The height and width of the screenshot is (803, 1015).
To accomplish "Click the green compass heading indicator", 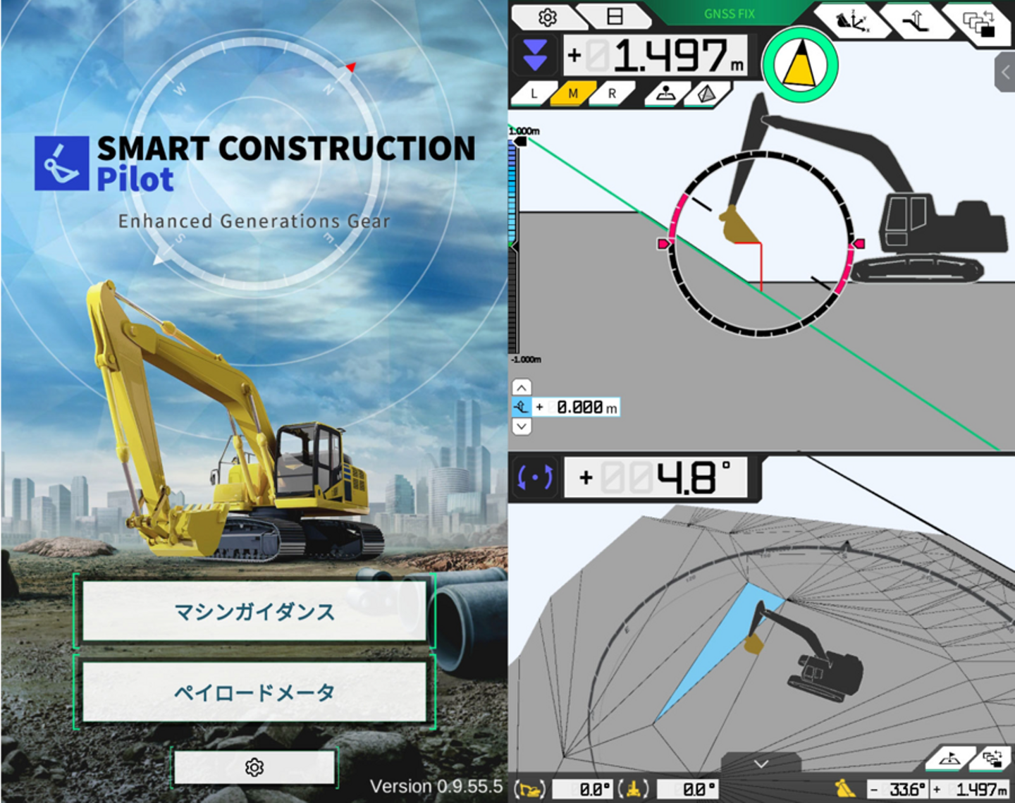I will click(x=800, y=65).
